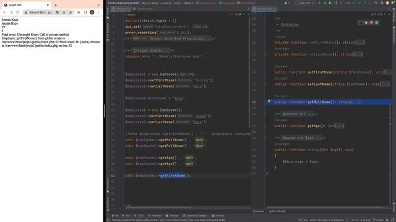Click the getFullName method name in Employee.php
This screenshot has height=222, width=396.
(319, 102)
